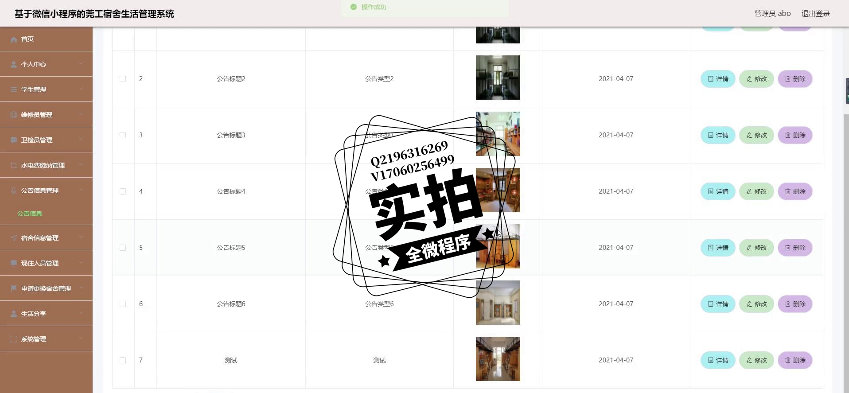This screenshot has width=849, height=393.
Task: View 详情 for 公告标题3
Action: tap(718, 135)
